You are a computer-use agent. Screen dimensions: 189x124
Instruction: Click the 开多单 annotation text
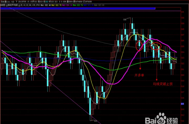(139, 75)
